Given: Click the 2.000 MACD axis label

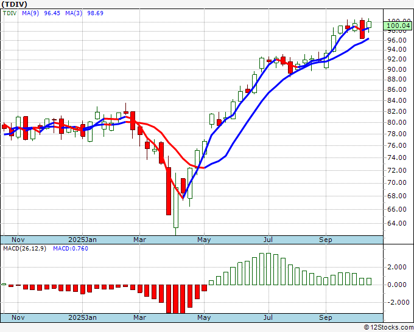Looking at the screenshot, I should 397,267.
